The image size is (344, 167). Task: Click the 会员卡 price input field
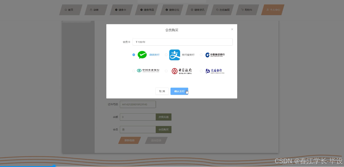[x=183, y=42]
